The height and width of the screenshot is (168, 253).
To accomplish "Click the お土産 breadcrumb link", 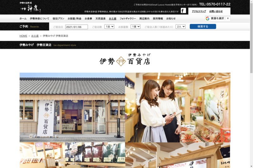I will [35, 36].
